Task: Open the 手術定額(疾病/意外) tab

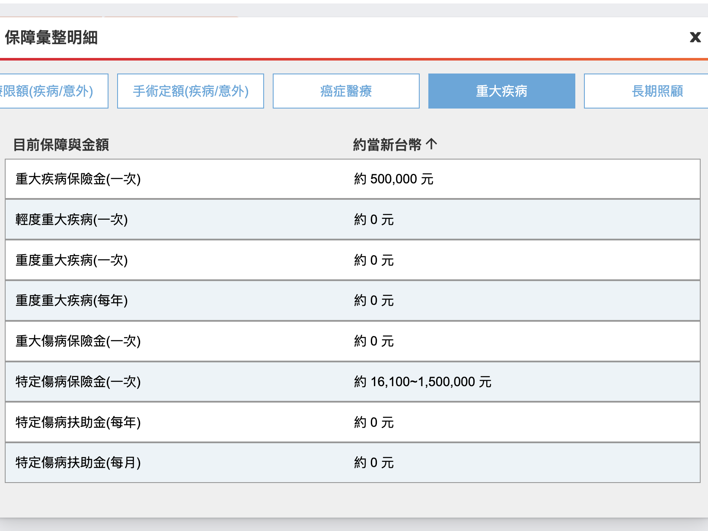Action: pyautogui.click(x=191, y=91)
